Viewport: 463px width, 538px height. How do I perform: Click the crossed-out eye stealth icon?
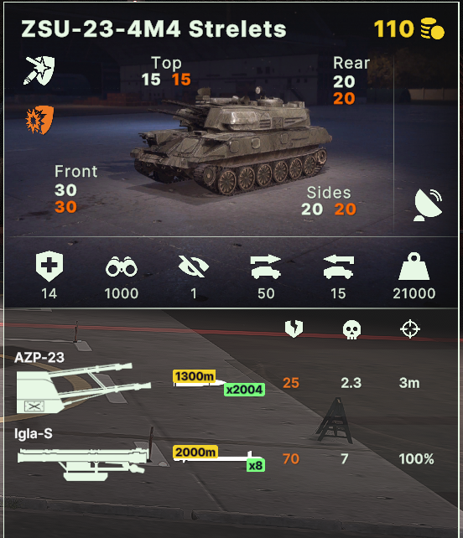(x=194, y=266)
